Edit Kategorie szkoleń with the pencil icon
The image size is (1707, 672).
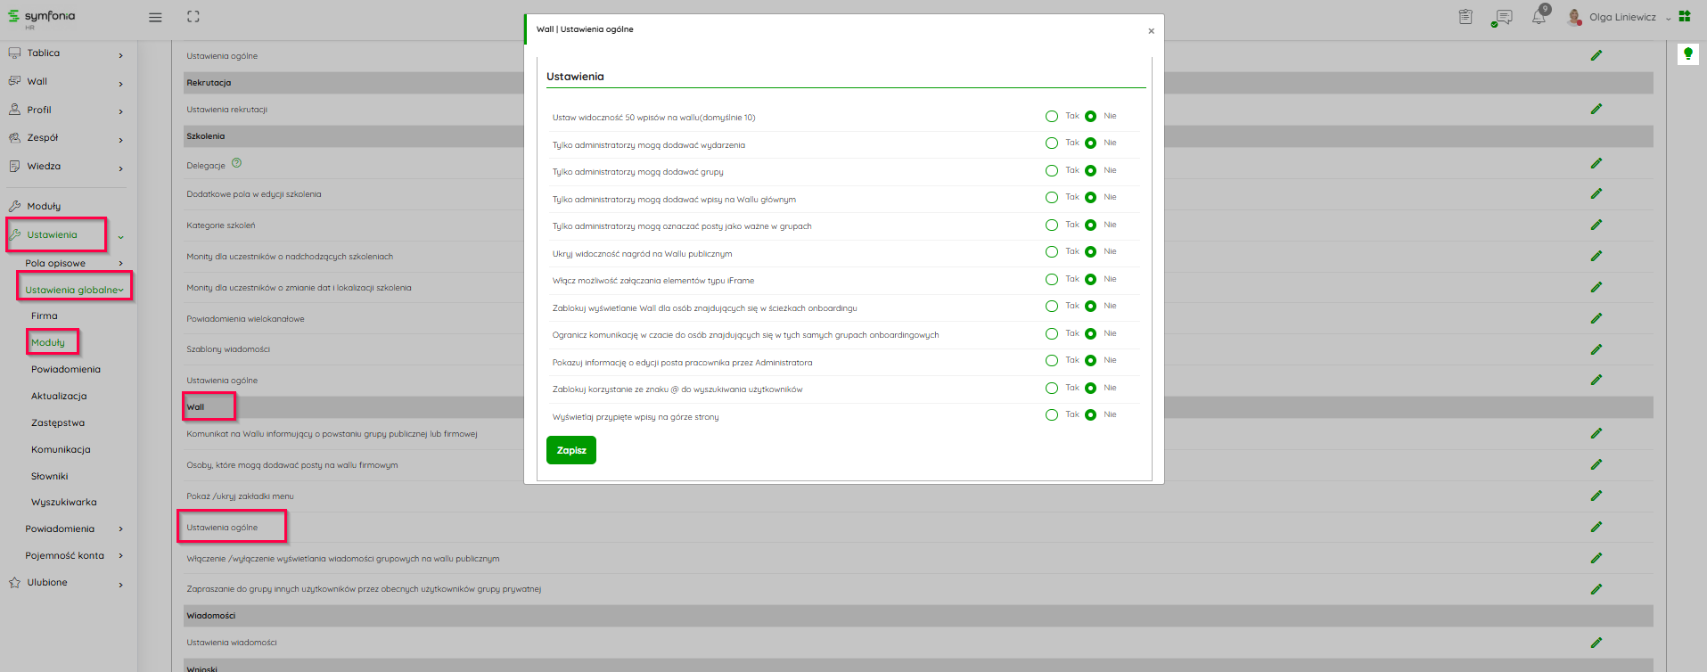[x=1596, y=225]
